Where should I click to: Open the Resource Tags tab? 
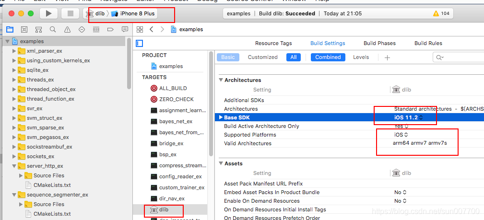273,43
